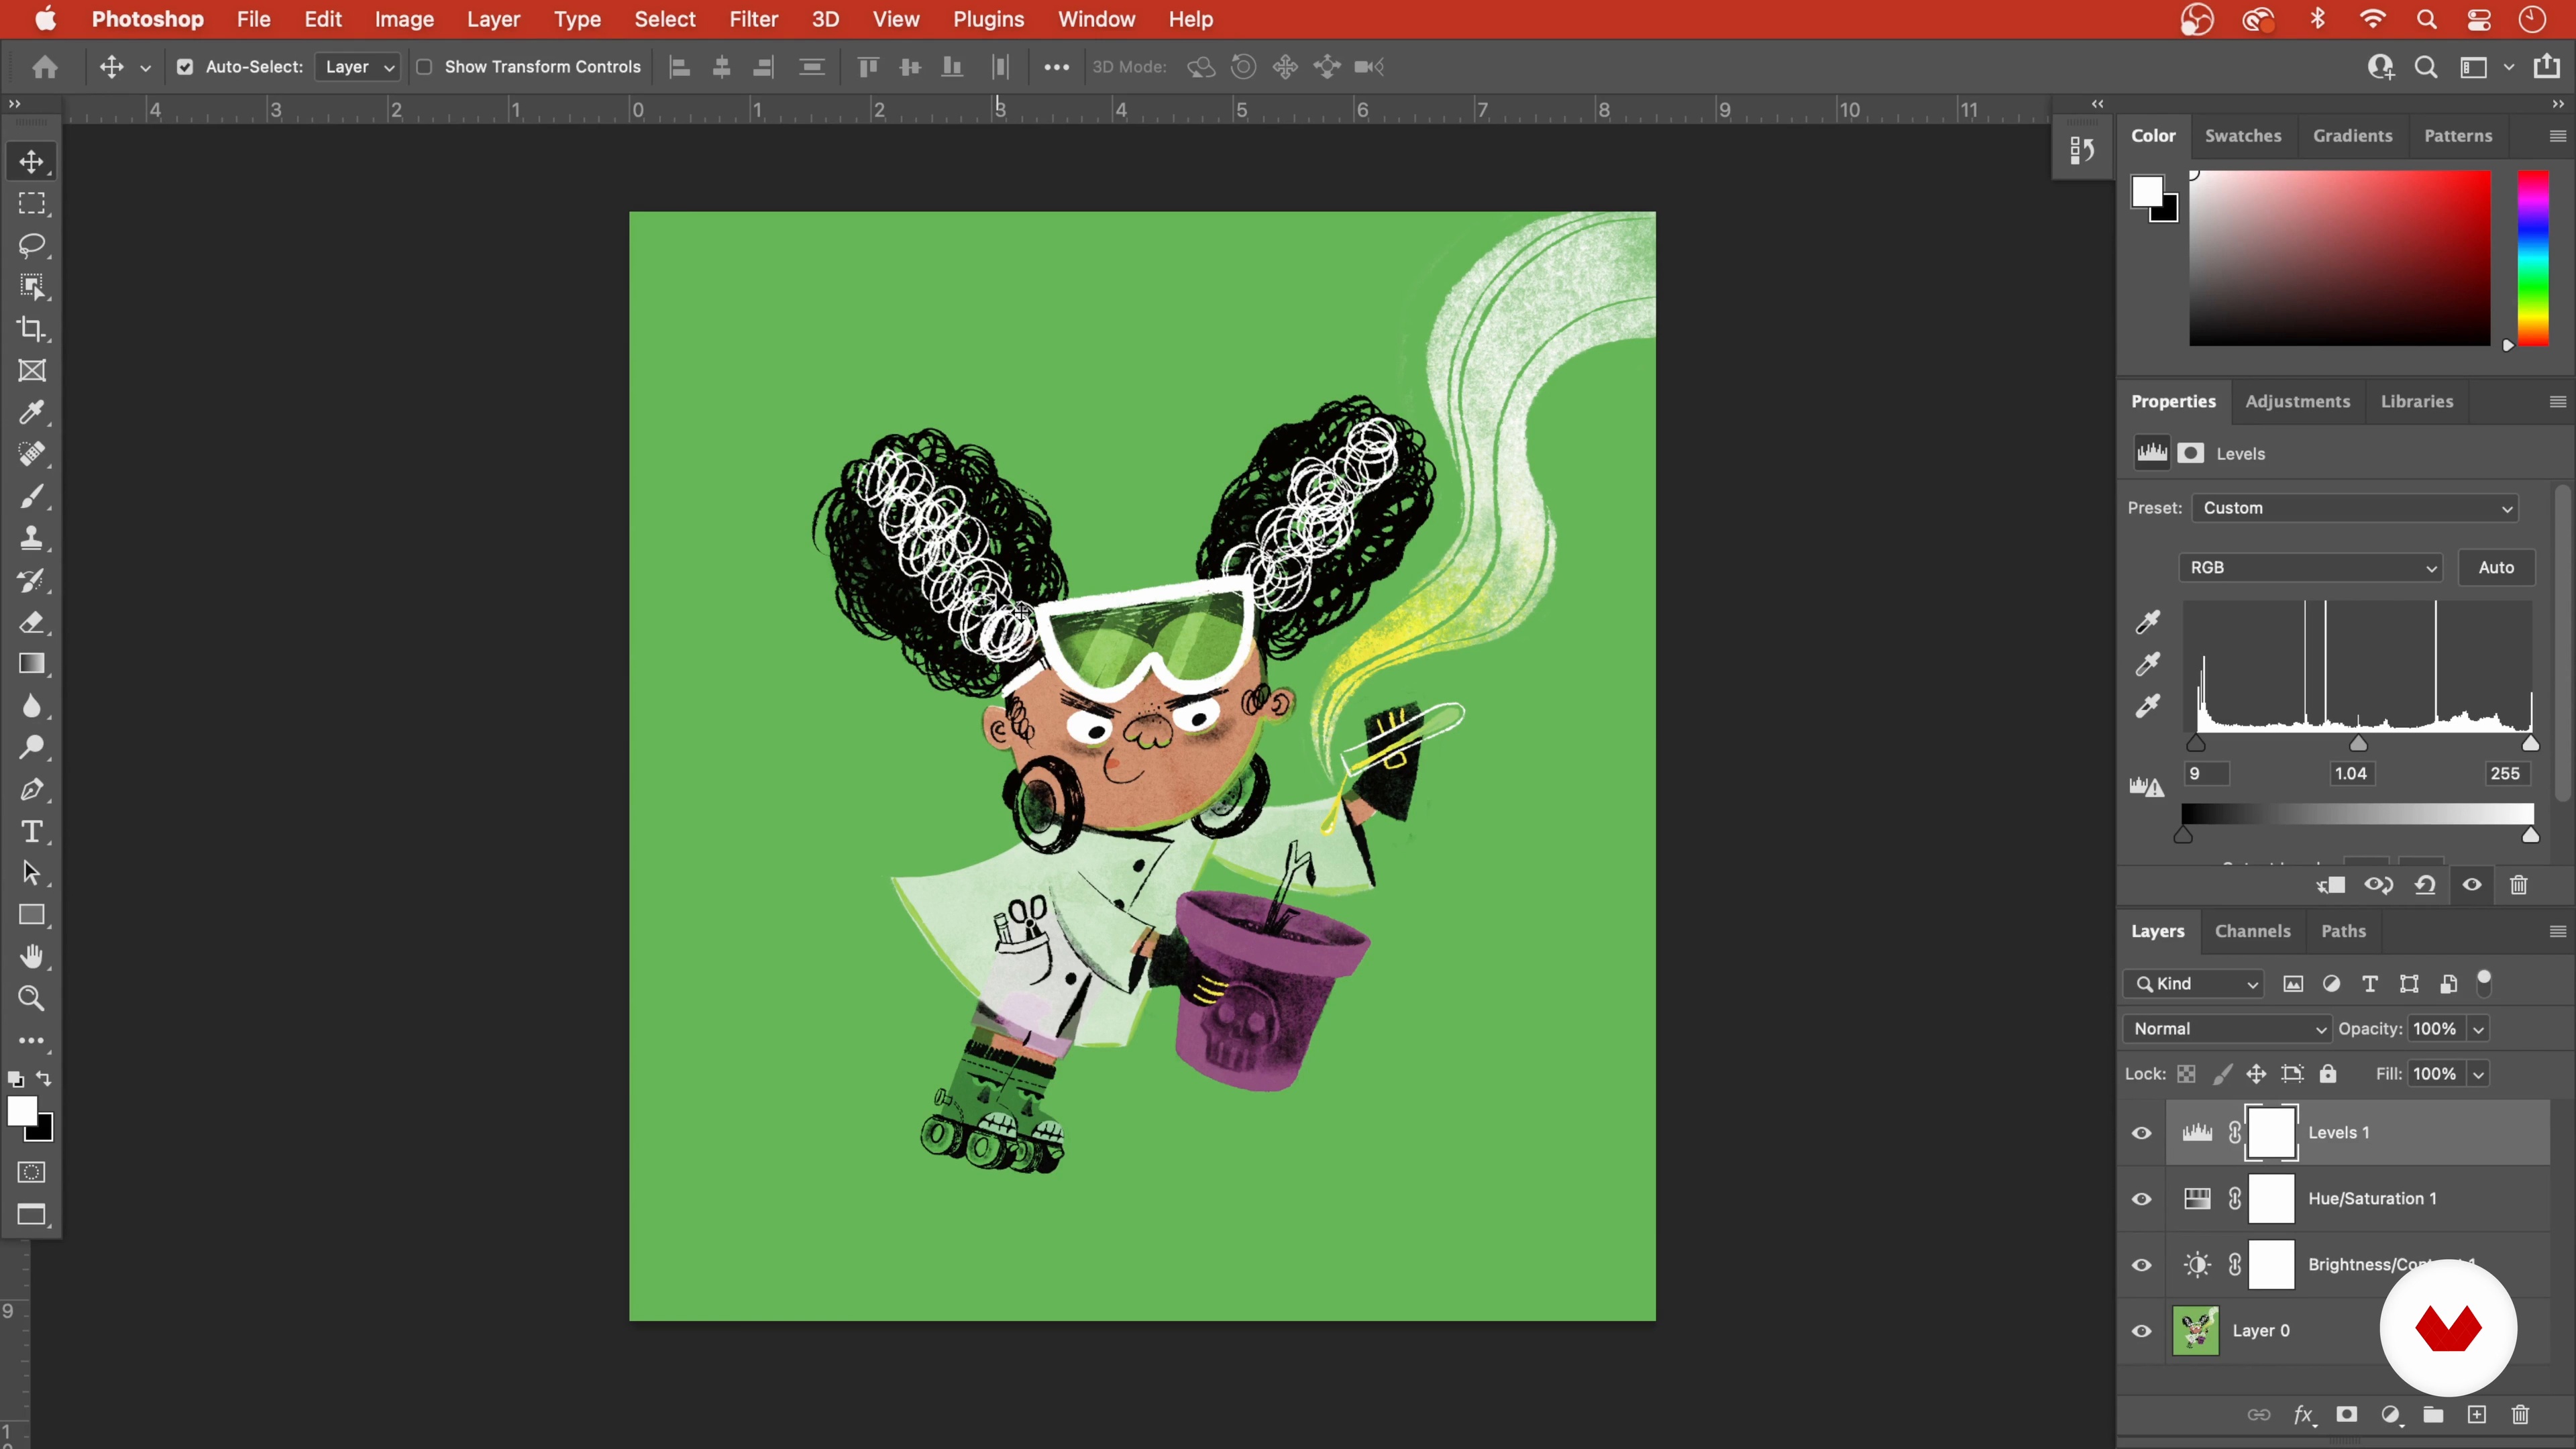Screen dimensions: 2576x1449
Task: Clip Levels adjustment to layer below
Action: tap(2331, 885)
